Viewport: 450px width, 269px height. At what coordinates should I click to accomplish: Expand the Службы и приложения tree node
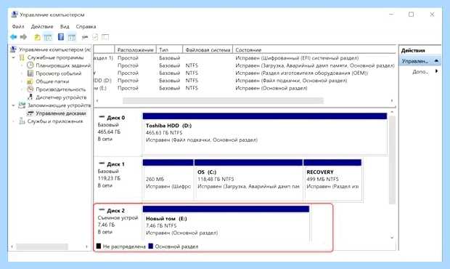[x=13, y=121]
